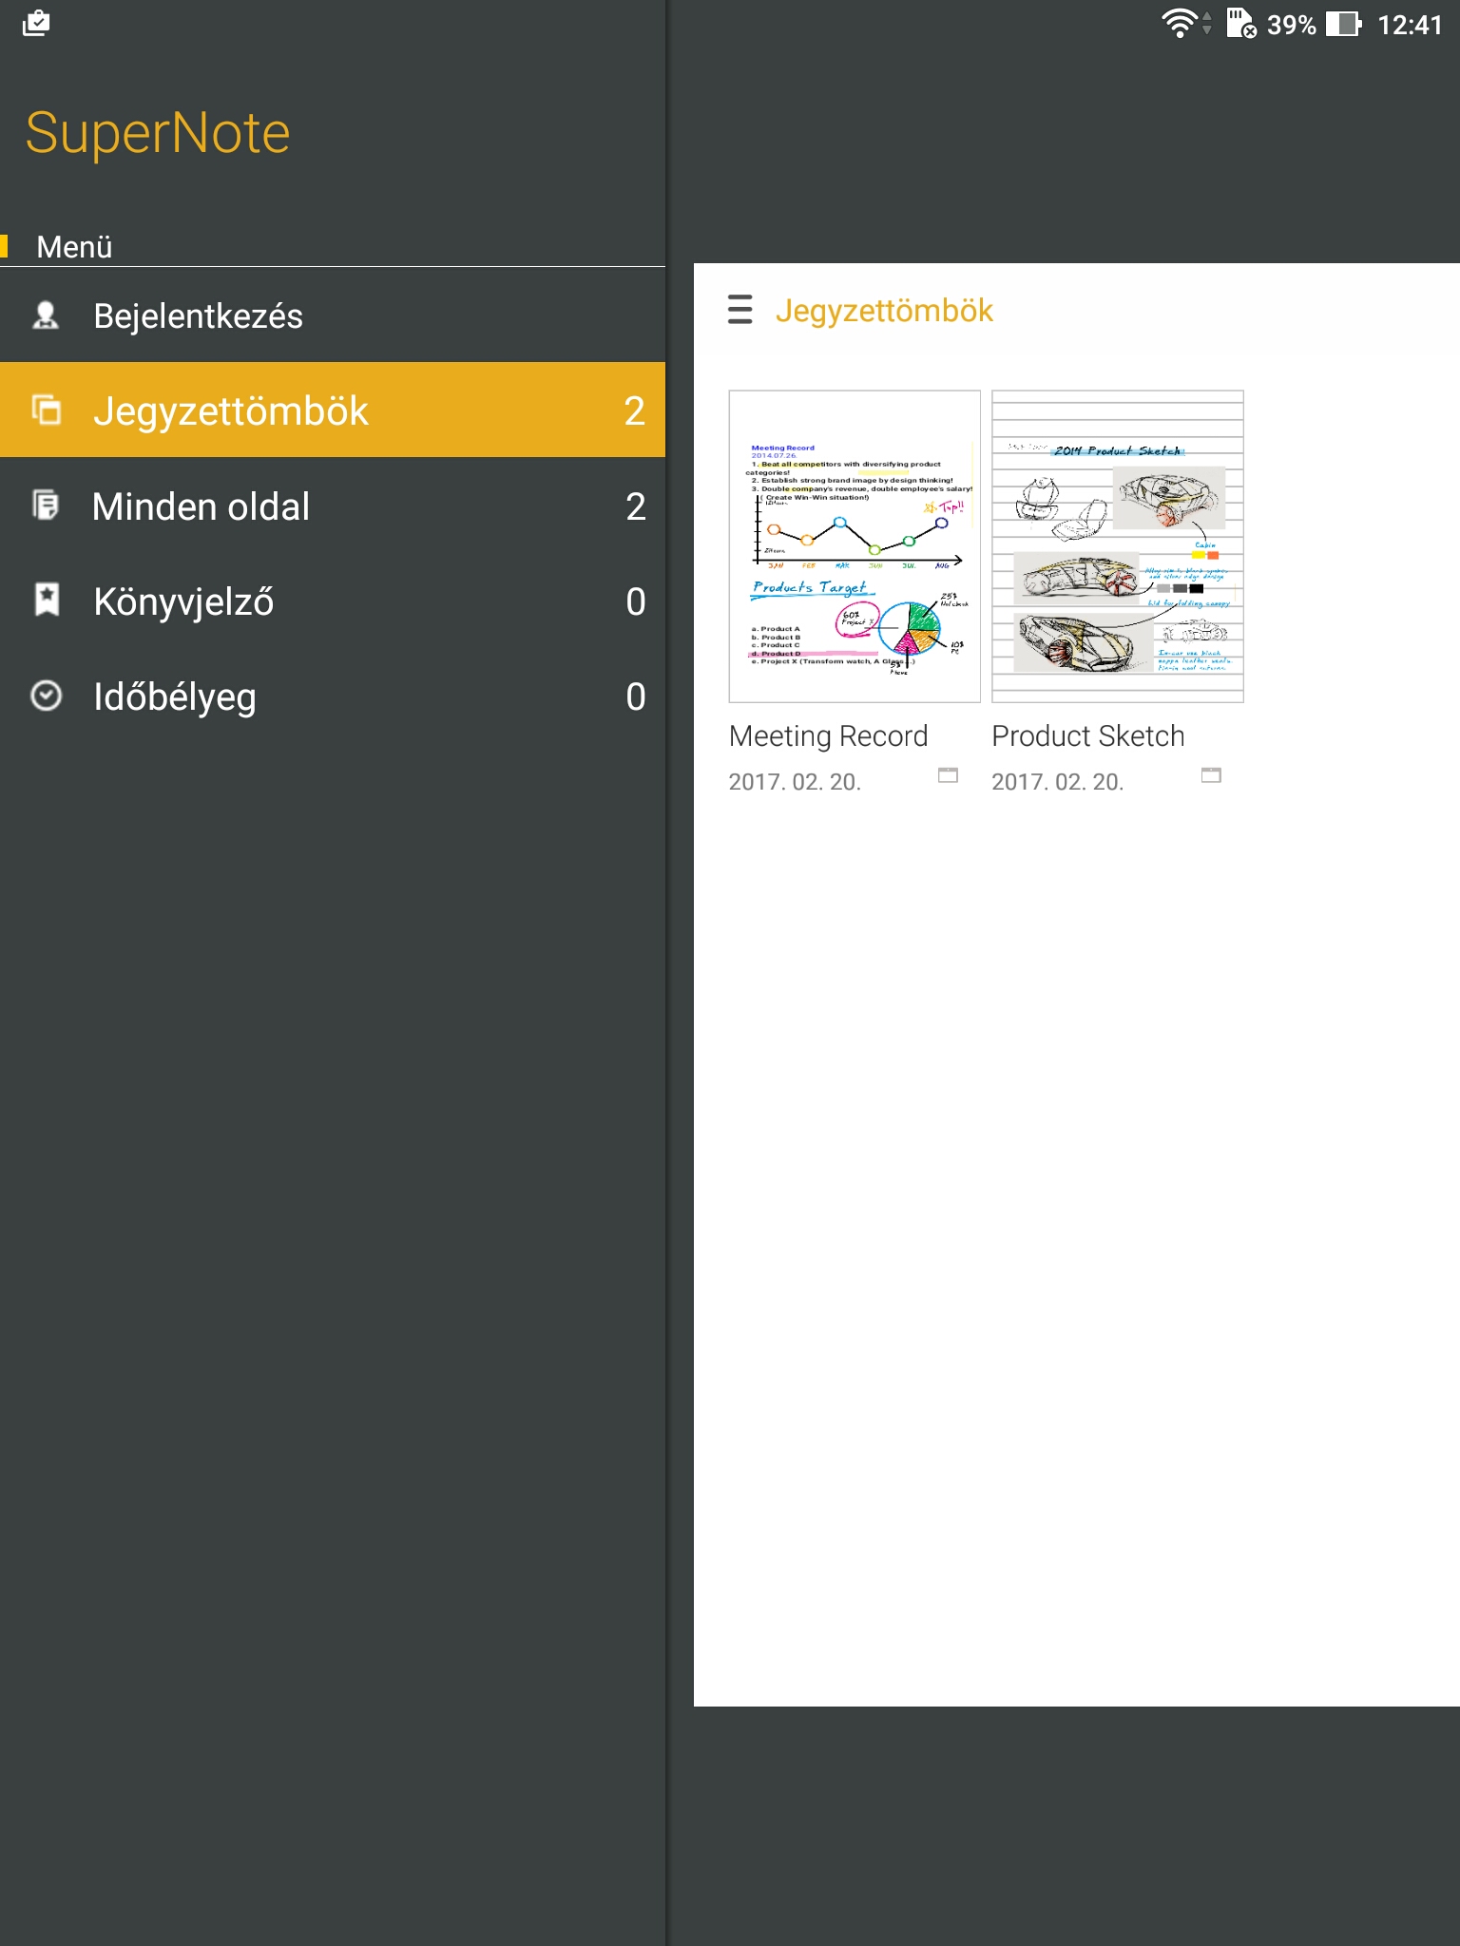Screen dimensions: 1460x1946
Task: Open the Könyvjelző bookmarks entry
Action: click(x=333, y=601)
